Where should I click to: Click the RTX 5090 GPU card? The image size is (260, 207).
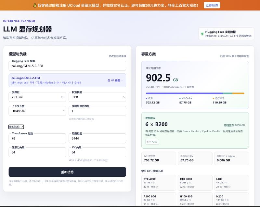click(195, 183)
